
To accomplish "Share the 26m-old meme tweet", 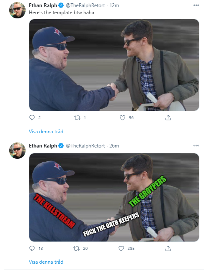I will pos(168,249).
